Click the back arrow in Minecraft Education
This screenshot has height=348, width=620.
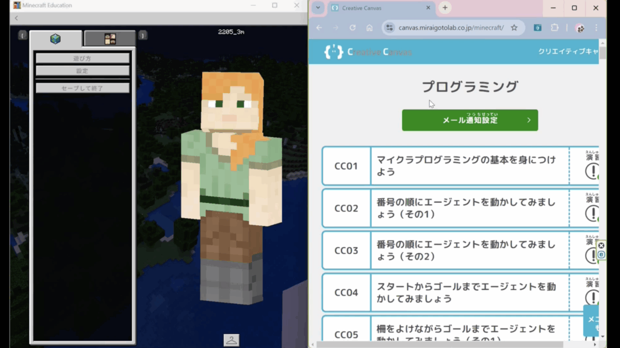tap(16, 18)
